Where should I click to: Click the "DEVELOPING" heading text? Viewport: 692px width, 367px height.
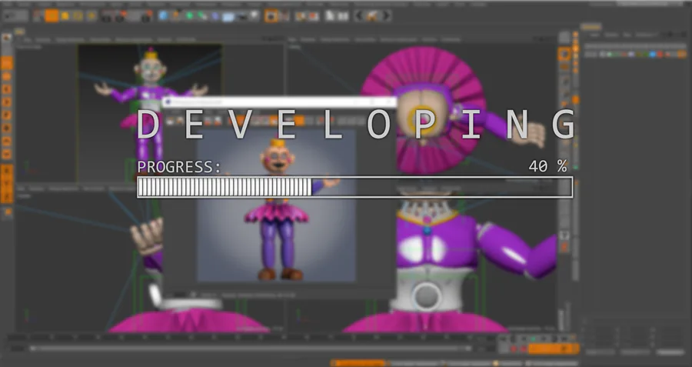pyautogui.click(x=356, y=125)
